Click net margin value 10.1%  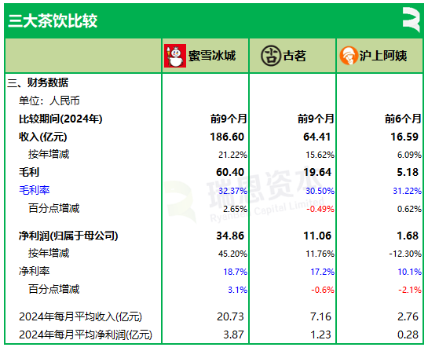point(410,272)
